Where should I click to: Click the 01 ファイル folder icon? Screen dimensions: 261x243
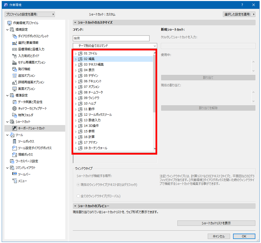click(80, 53)
